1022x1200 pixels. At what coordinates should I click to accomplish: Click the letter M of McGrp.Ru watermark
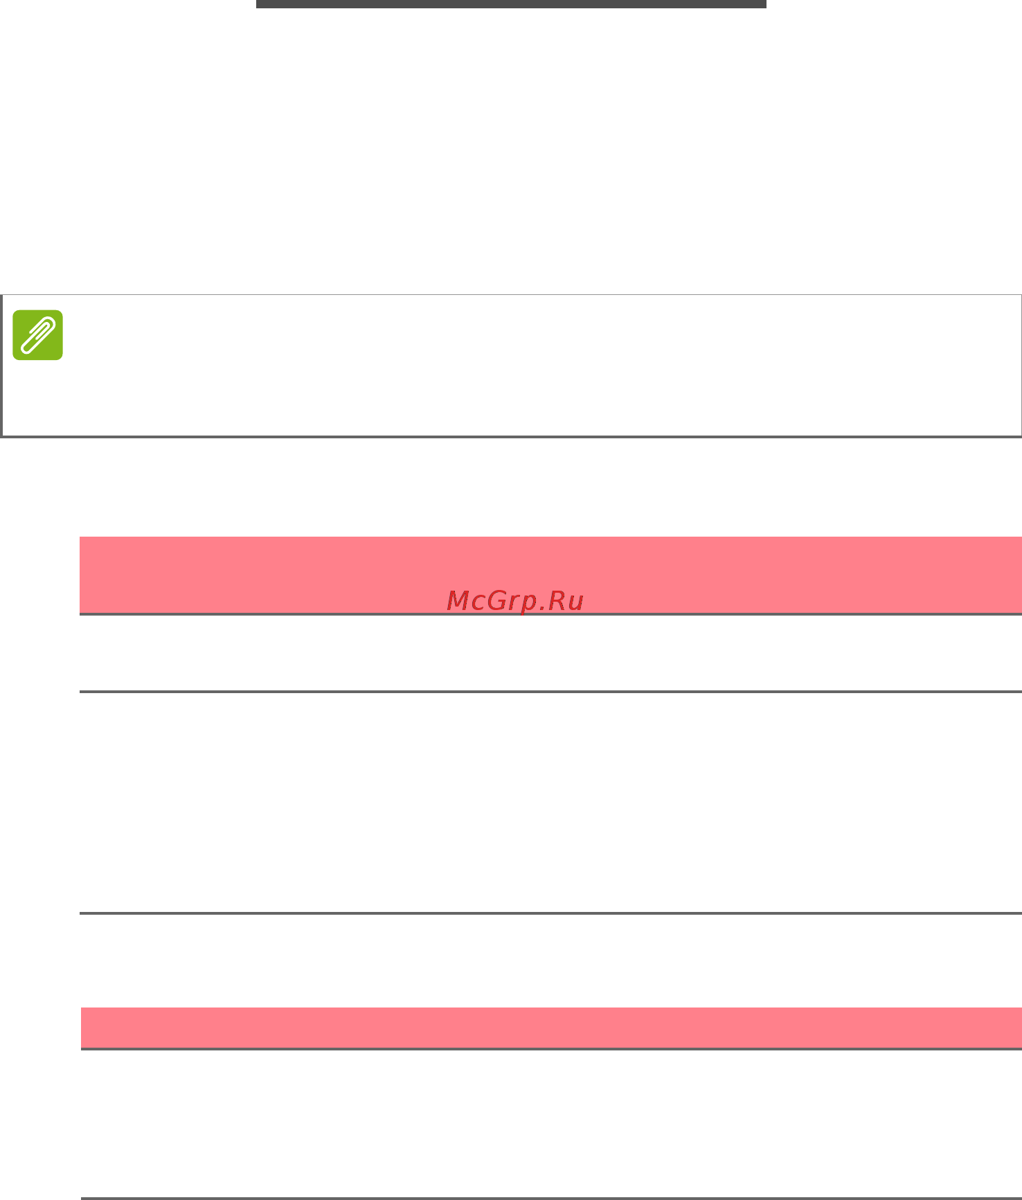tap(458, 600)
